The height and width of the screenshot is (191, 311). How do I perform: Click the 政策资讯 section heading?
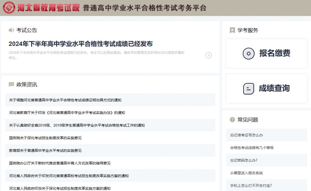coord(27,85)
